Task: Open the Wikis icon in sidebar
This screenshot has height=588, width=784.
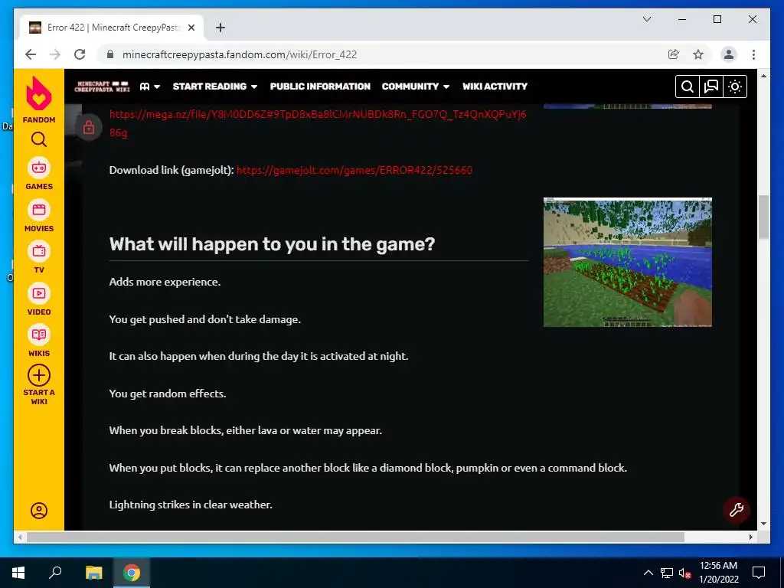Action: (39, 335)
